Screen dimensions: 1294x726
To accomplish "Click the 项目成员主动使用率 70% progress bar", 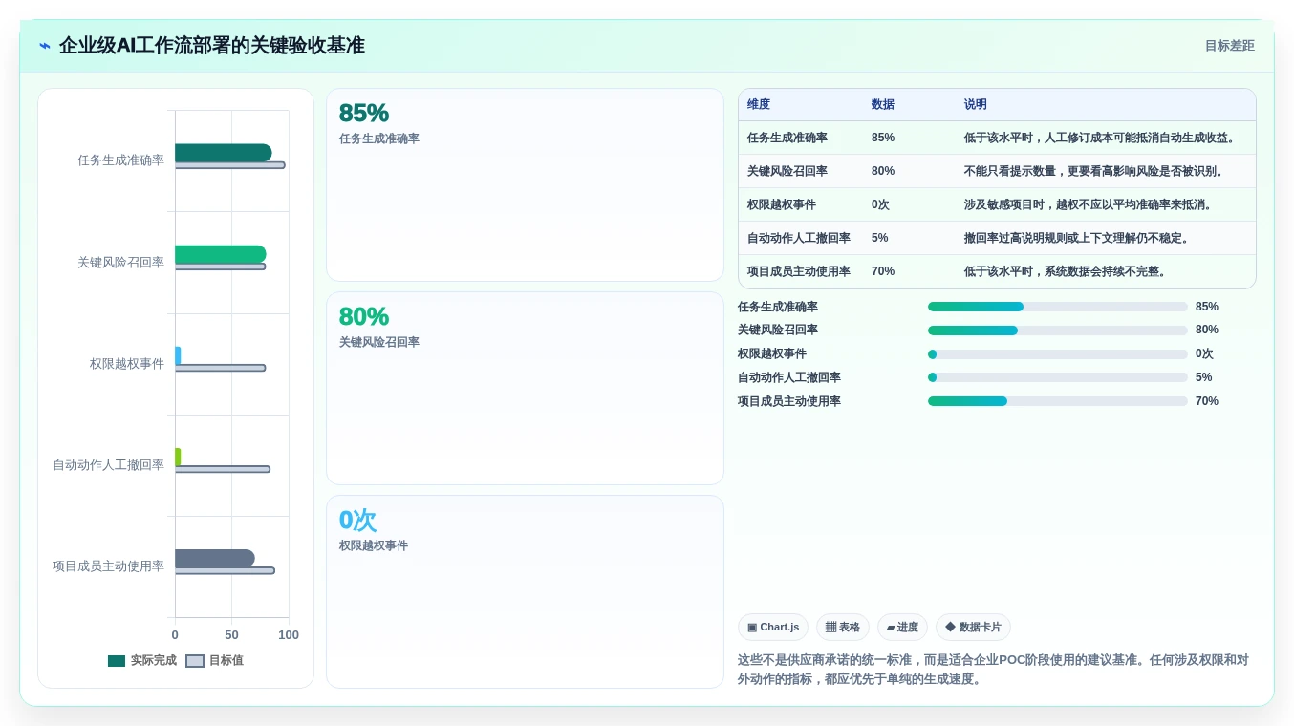I will [1058, 401].
